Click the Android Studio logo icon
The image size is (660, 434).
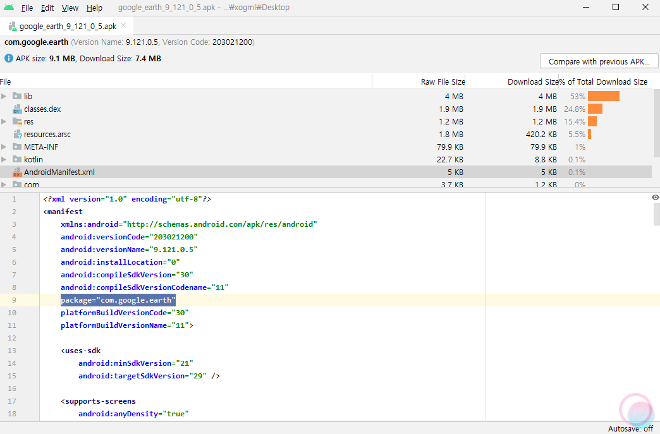click(8, 8)
